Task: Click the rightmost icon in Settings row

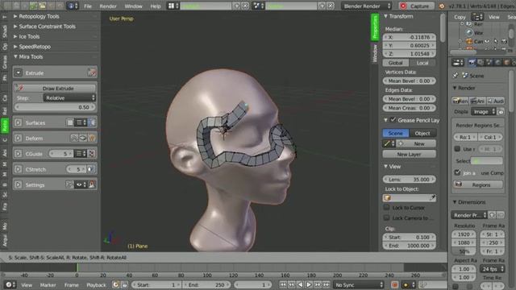Action: click(92, 184)
